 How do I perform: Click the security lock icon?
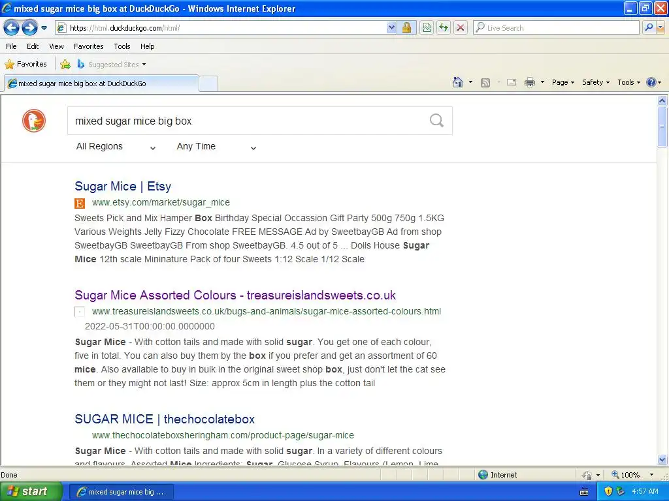tap(406, 28)
